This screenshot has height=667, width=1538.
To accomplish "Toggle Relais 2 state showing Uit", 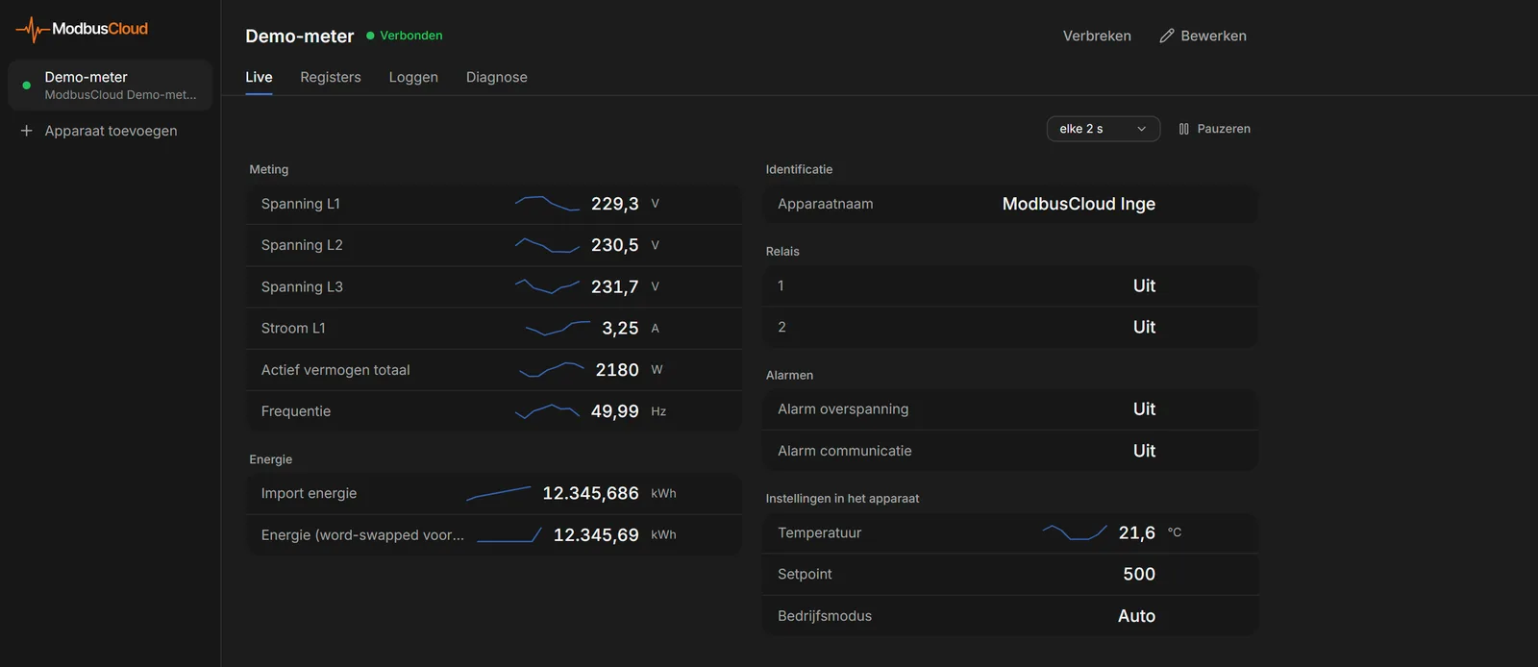I will tap(1144, 327).
